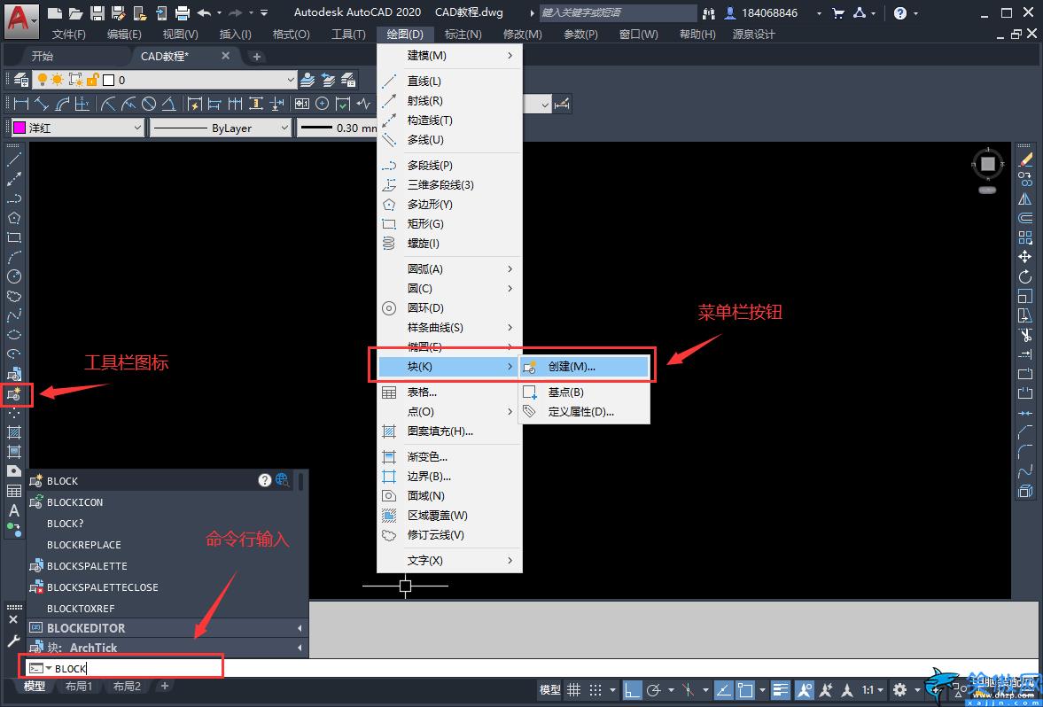The image size is (1043, 707).
Task: Open the 文件(F) menu
Action: coord(68,34)
